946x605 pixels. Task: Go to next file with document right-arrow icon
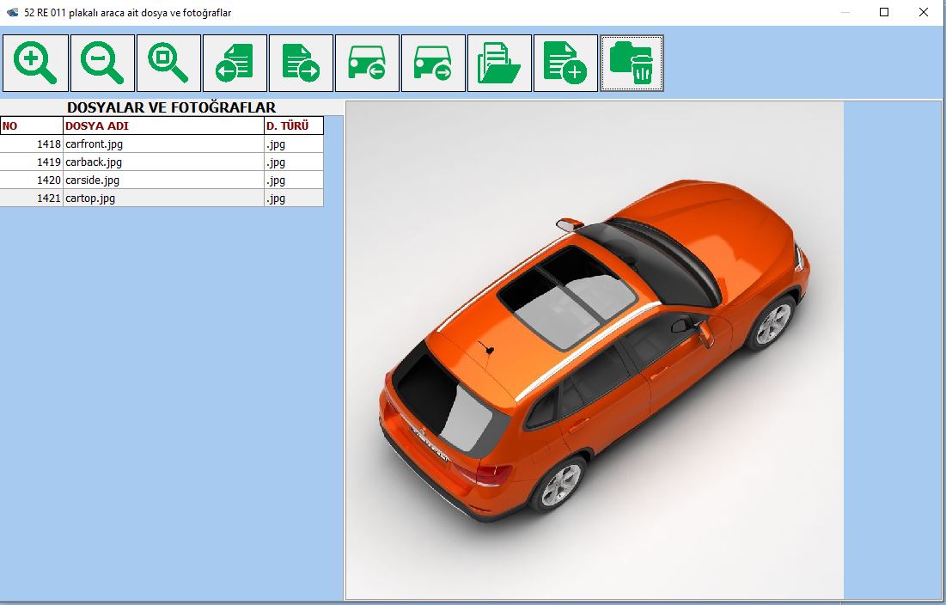pos(301,64)
